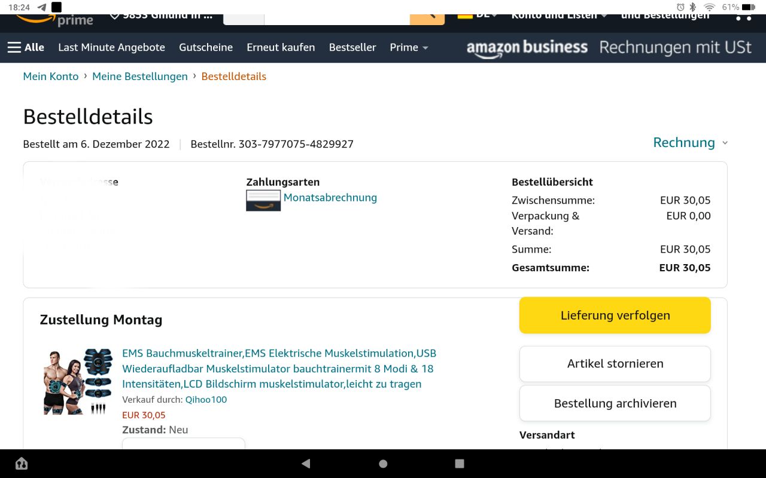Screen dimensions: 766x478
Task: Open the Prime dropdown menu
Action: pos(409,48)
